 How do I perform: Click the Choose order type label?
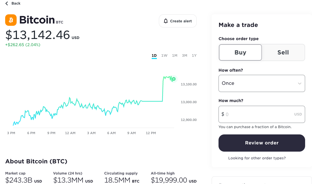pos(239,39)
